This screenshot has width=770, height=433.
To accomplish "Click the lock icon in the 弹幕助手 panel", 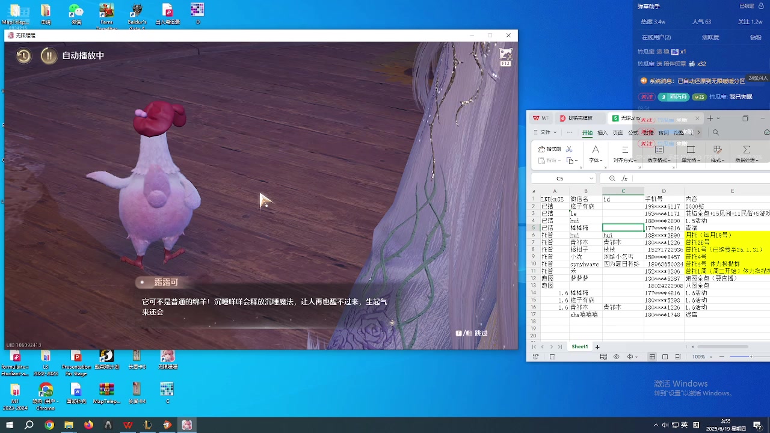I will (x=762, y=6).
